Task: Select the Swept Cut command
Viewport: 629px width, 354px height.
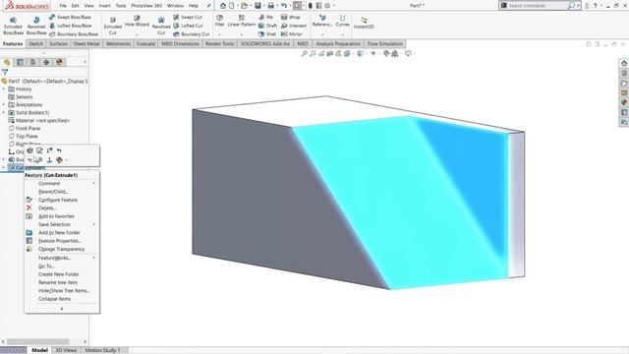Action: click(188, 18)
